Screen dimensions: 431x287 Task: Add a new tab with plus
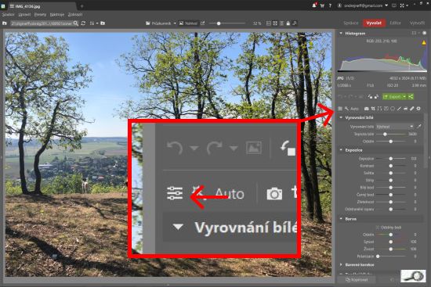point(82,5)
